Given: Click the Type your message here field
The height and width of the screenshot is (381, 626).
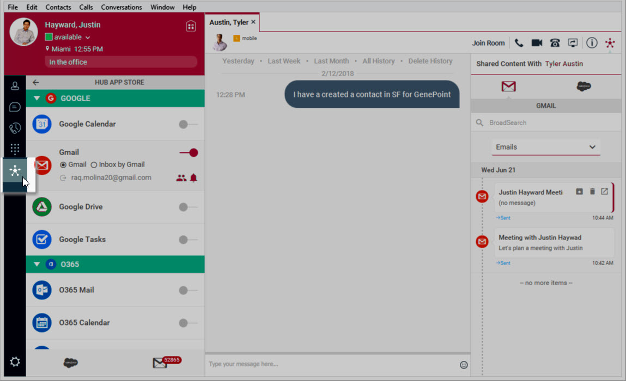Looking at the screenshot, I should (x=331, y=364).
